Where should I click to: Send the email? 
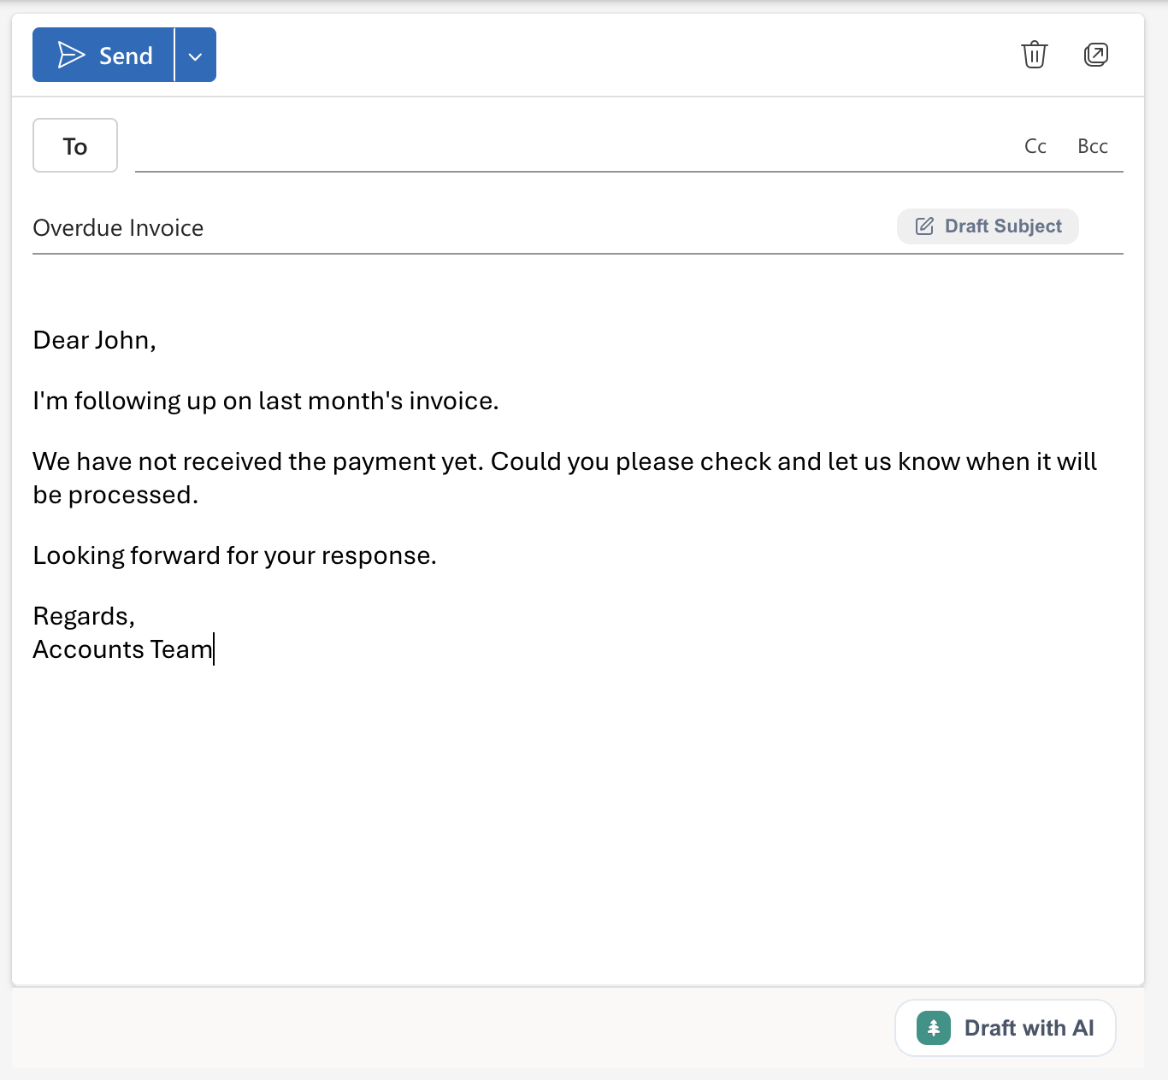(103, 55)
